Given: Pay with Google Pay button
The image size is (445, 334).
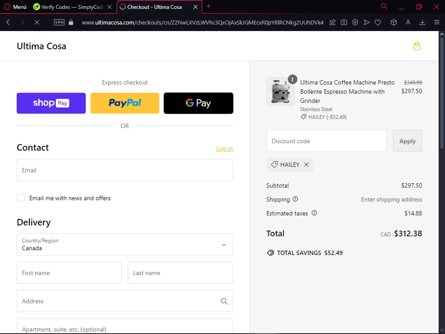Looking at the screenshot, I should click(x=198, y=103).
